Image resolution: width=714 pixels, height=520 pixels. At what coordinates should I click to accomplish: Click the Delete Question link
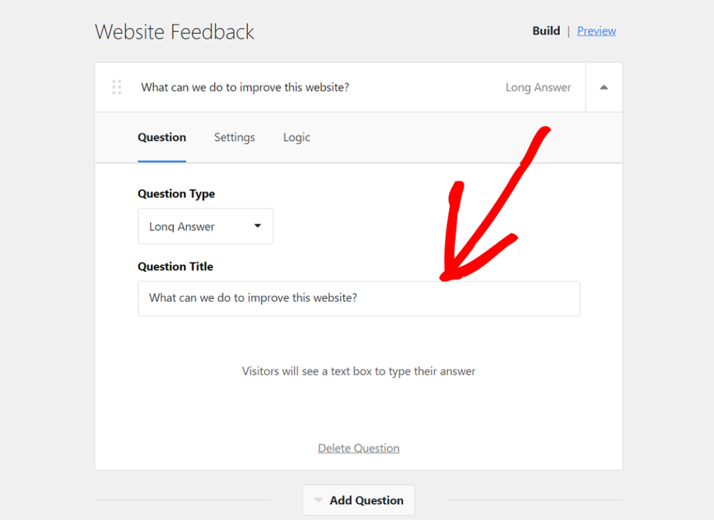358,448
